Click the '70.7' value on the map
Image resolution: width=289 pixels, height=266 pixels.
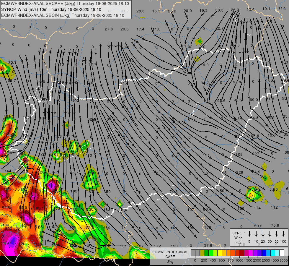12,63
